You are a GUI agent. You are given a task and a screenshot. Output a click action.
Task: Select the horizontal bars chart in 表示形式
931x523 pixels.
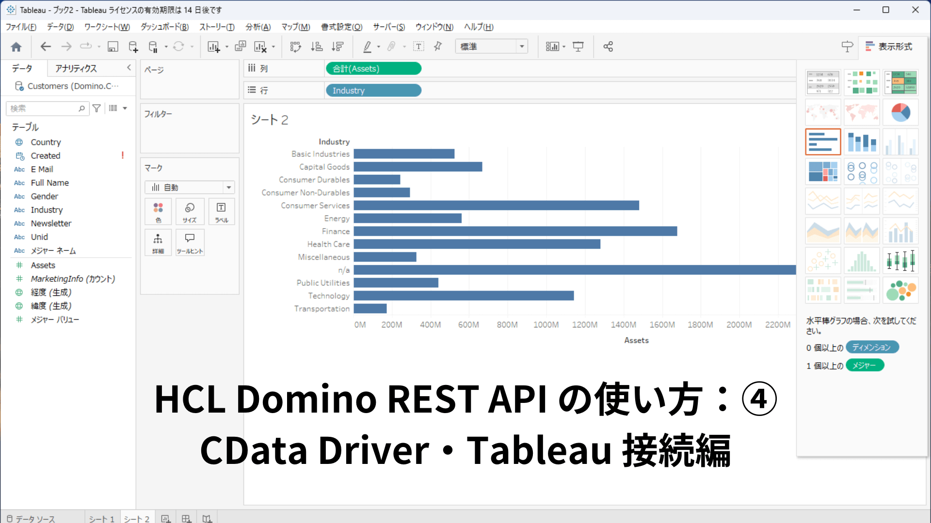(823, 141)
